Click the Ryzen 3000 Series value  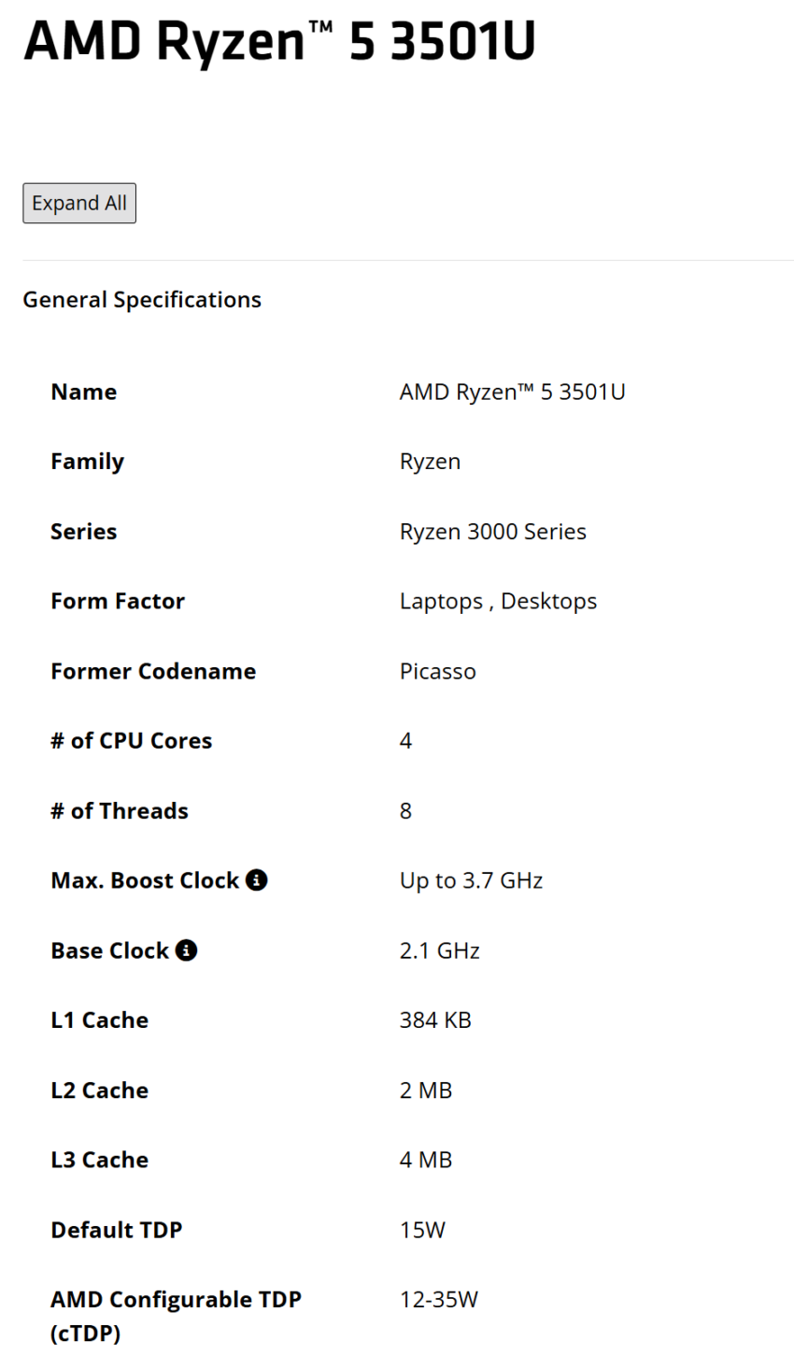coord(493,531)
